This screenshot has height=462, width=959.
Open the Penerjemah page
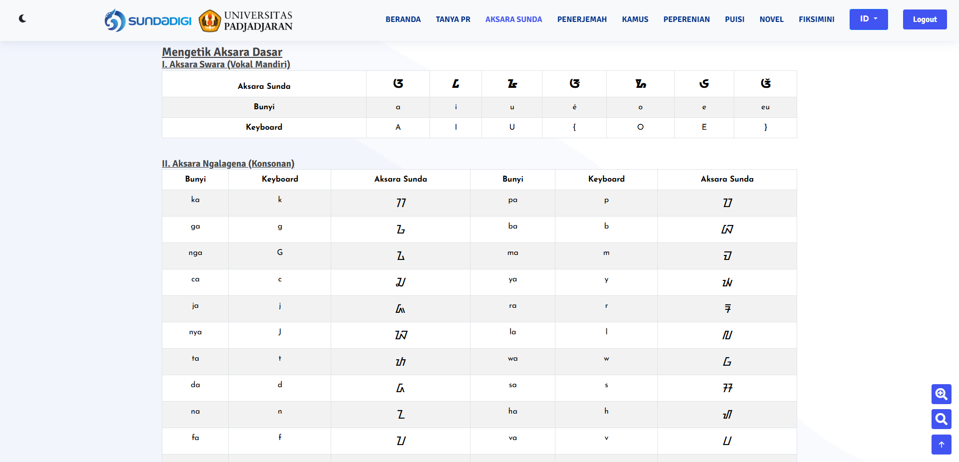(582, 19)
